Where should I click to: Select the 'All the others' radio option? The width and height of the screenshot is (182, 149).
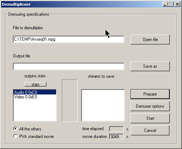point(15,129)
